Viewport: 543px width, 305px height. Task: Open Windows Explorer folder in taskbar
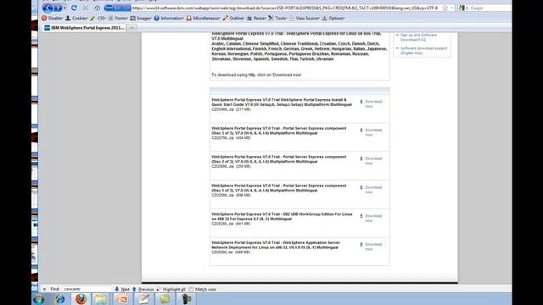(101, 299)
